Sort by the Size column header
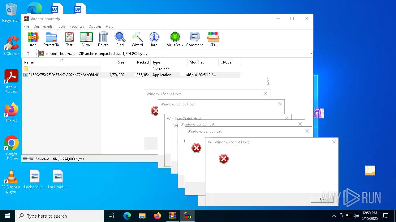396x222 pixels. 113,62
